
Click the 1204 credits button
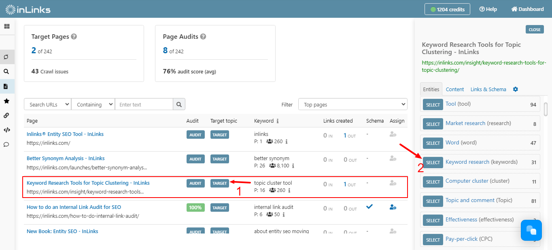[447, 9]
